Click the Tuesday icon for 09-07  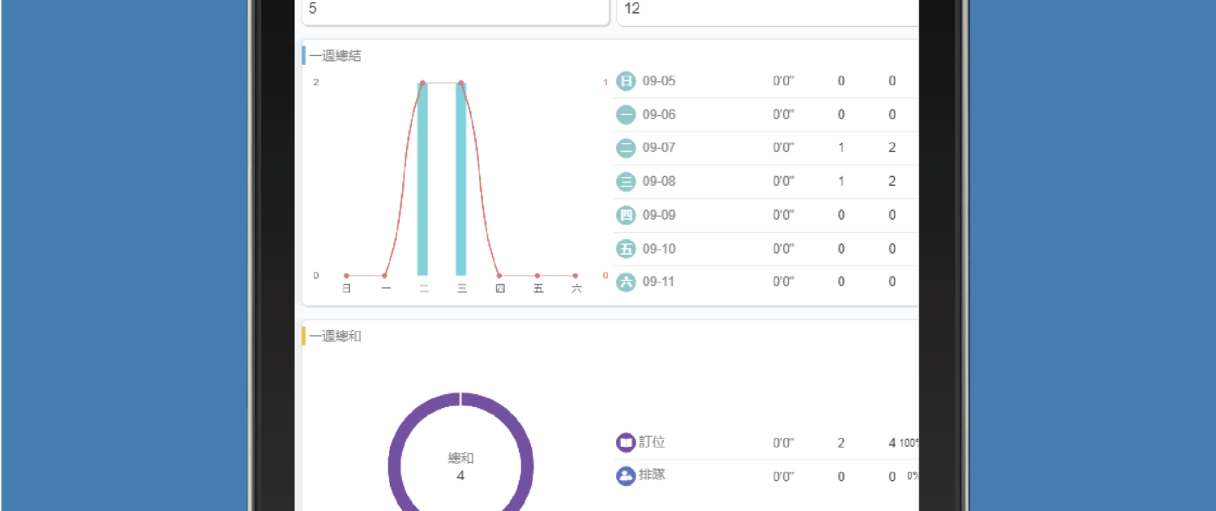[x=625, y=148]
